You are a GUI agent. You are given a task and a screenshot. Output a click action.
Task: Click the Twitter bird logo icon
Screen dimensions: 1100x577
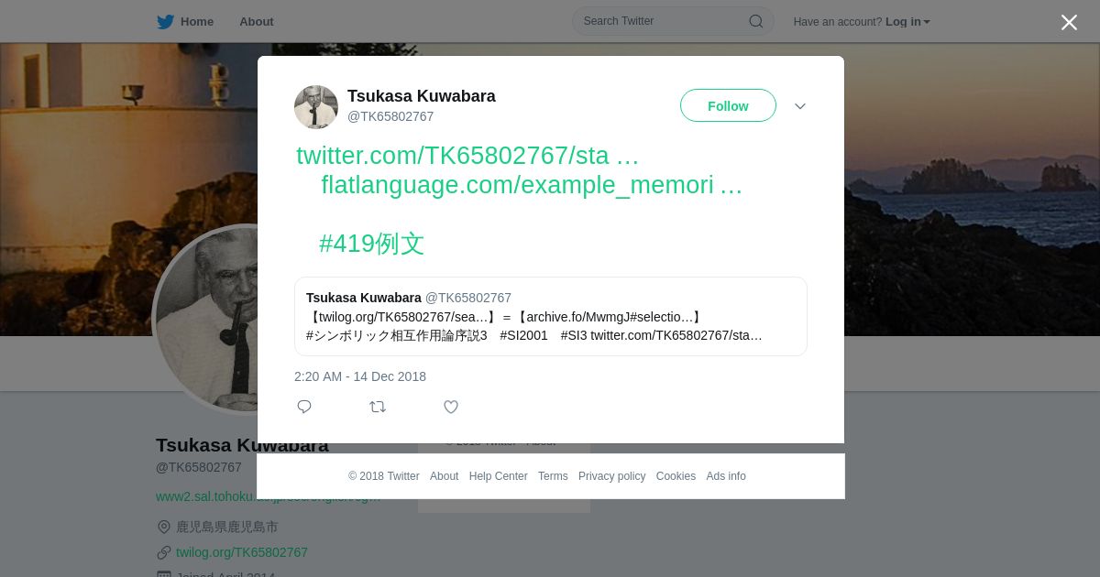click(165, 22)
